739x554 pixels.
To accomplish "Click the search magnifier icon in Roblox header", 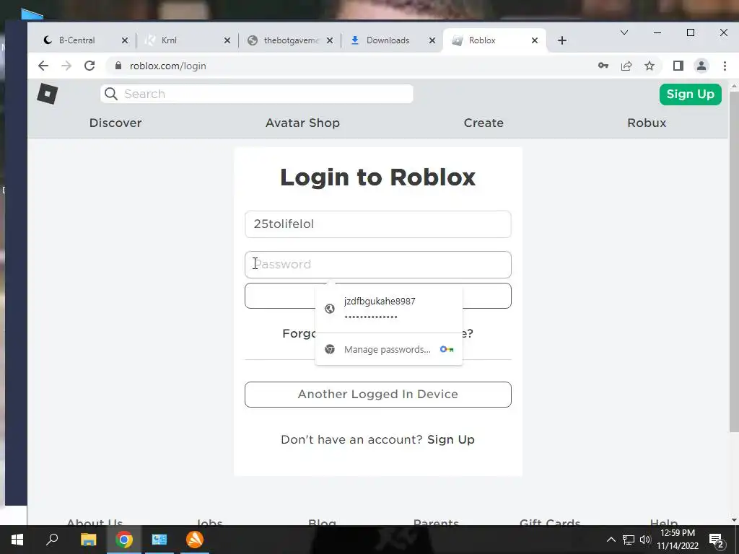I will click(x=110, y=94).
